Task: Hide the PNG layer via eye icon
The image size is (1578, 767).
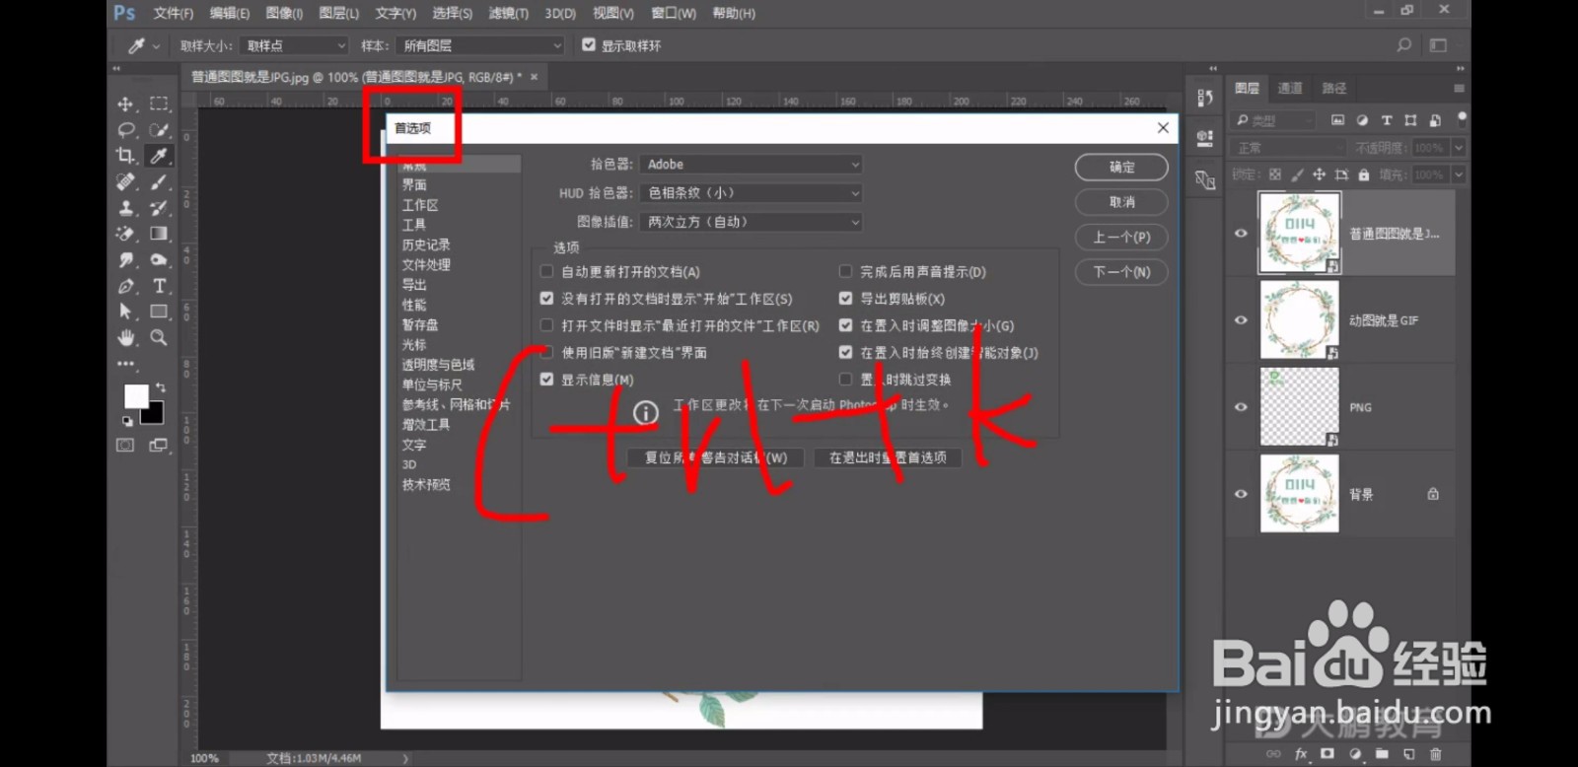Action: (x=1241, y=407)
